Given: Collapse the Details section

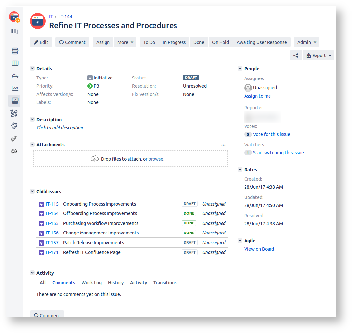Looking at the screenshot, I should (32, 69).
